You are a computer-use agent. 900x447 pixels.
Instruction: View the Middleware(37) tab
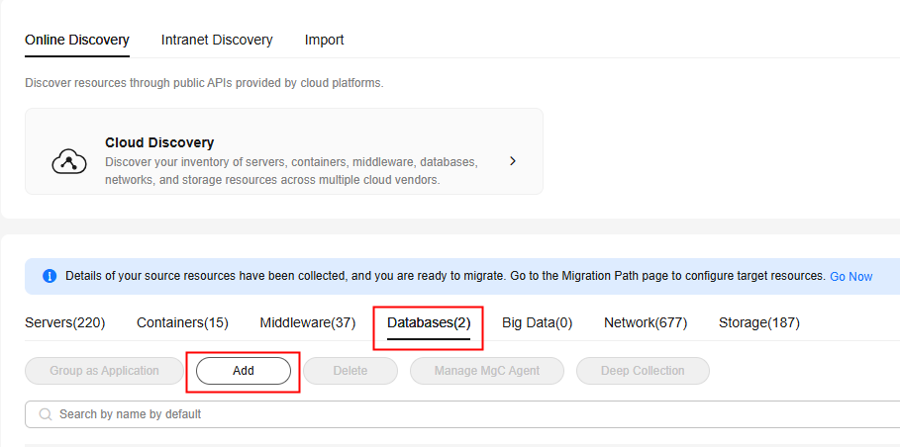pos(308,323)
